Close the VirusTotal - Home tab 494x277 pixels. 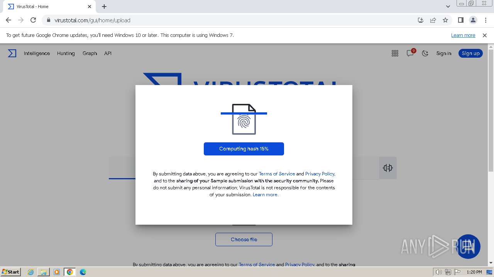(x=90, y=7)
